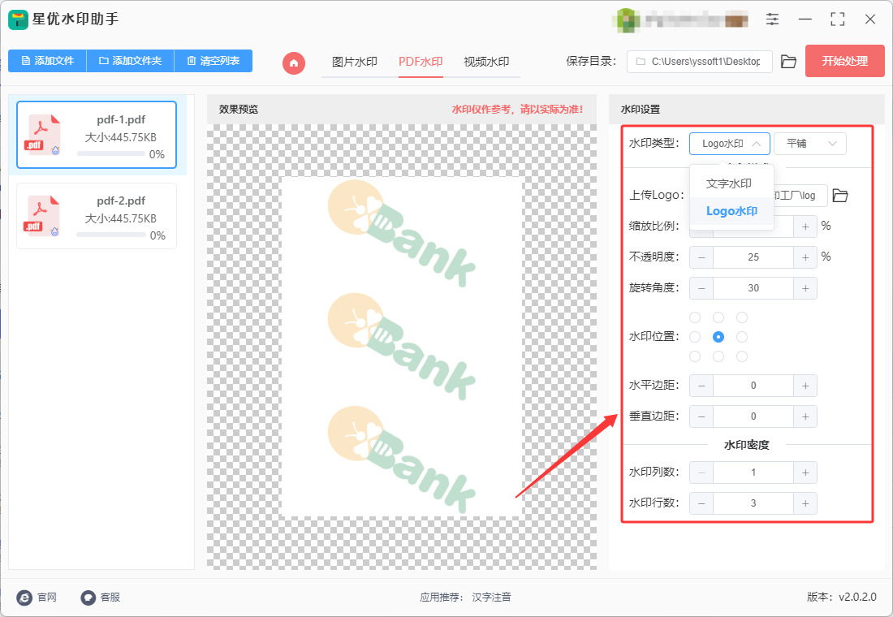Choose Logo水印 from the dropdown list

pos(731,211)
